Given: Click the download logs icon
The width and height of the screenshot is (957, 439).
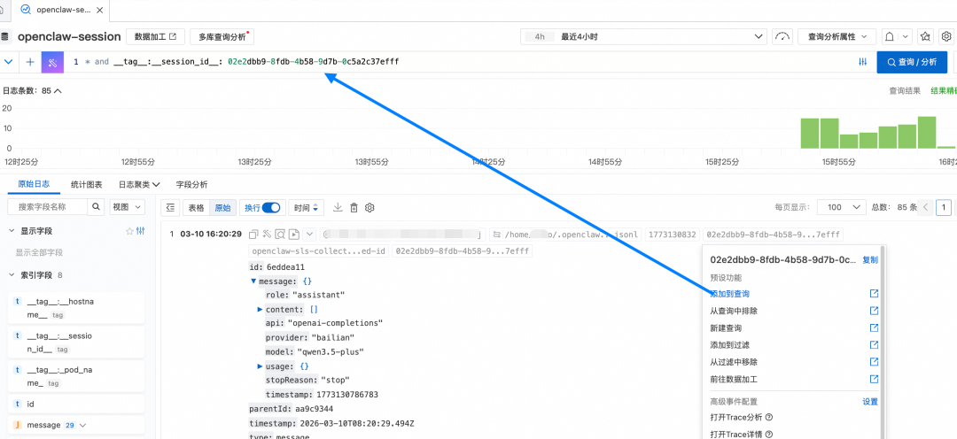Looking at the screenshot, I should [x=338, y=207].
